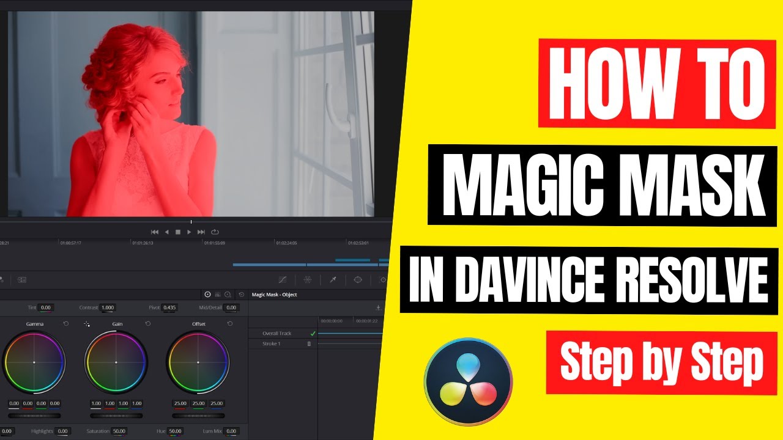The image size is (783, 440).
Task: Click the Lum Mix value field
Action: click(x=231, y=431)
